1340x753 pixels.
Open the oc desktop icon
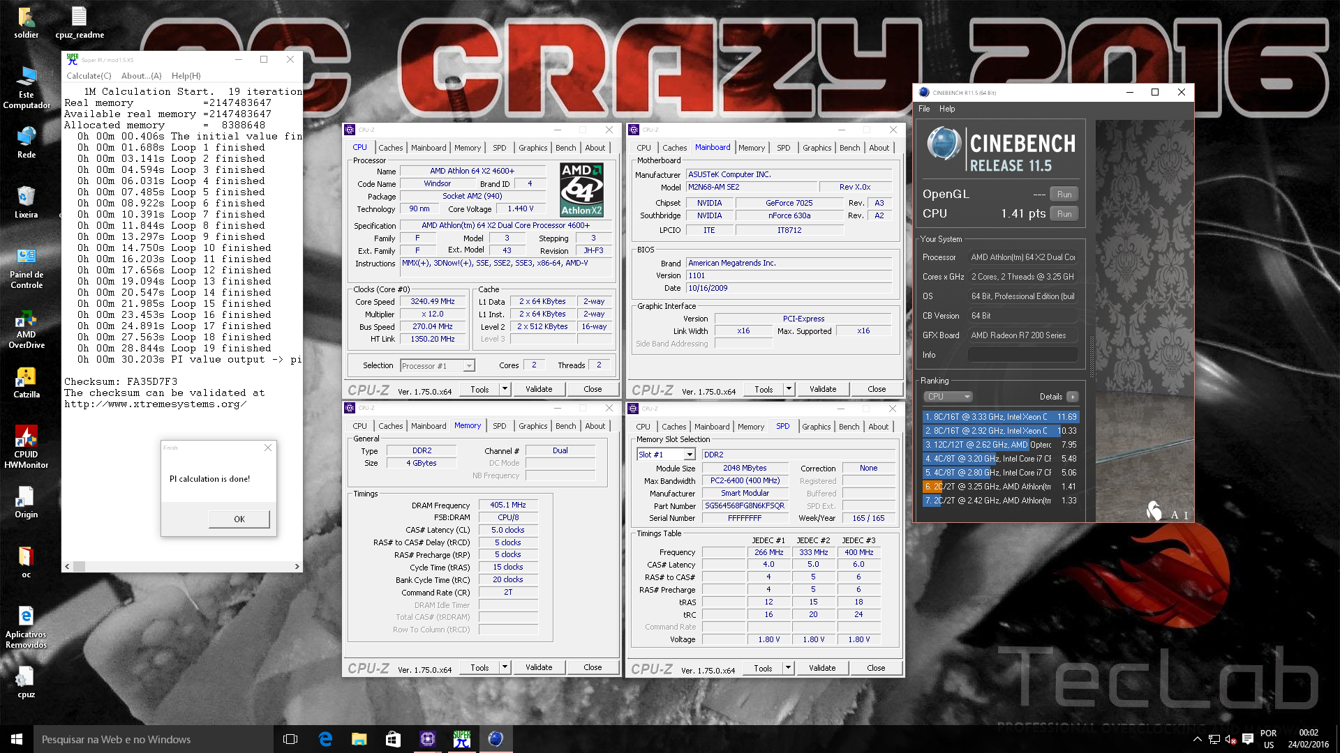26,562
